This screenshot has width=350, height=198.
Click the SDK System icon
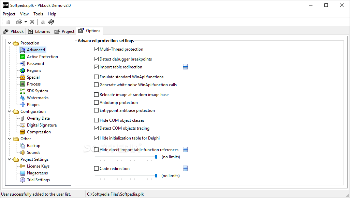point(23,91)
